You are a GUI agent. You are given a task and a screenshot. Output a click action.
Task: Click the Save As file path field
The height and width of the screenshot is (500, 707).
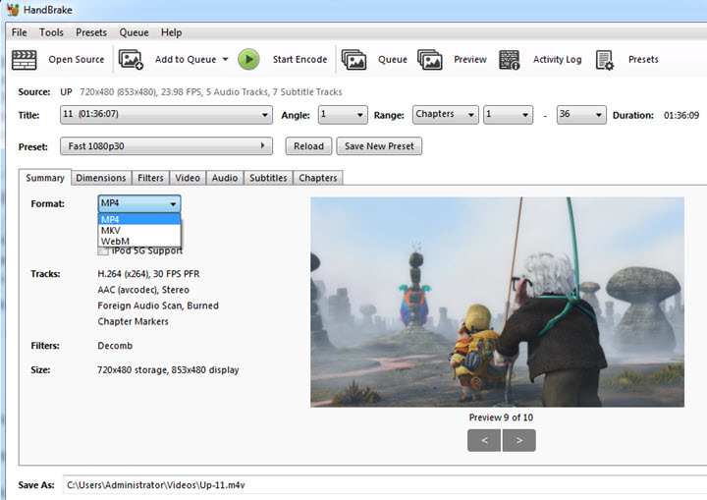pos(384,485)
